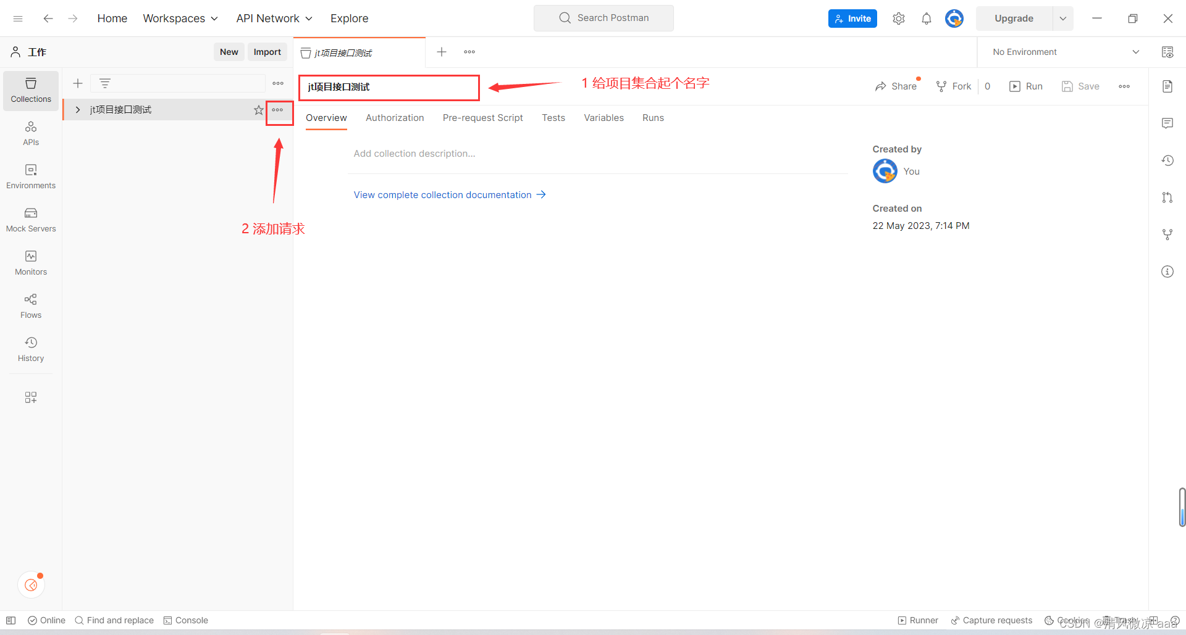Click the filter icon in collections search
The width and height of the screenshot is (1186, 635).
point(105,83)
